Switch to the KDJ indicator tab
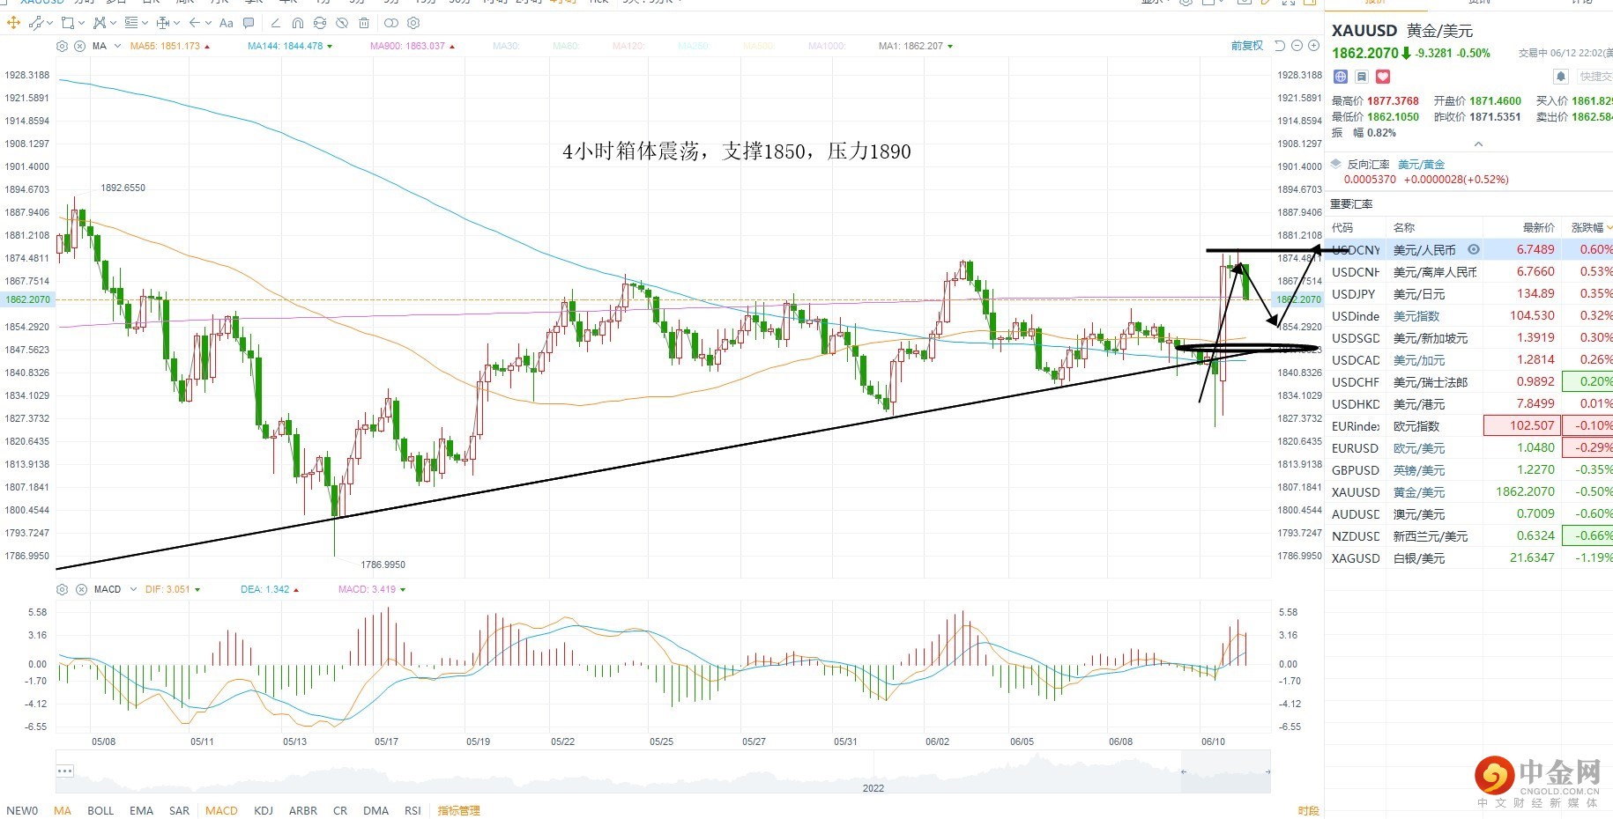The width and height of the screenshot is (1613, 819). [263, 810]
